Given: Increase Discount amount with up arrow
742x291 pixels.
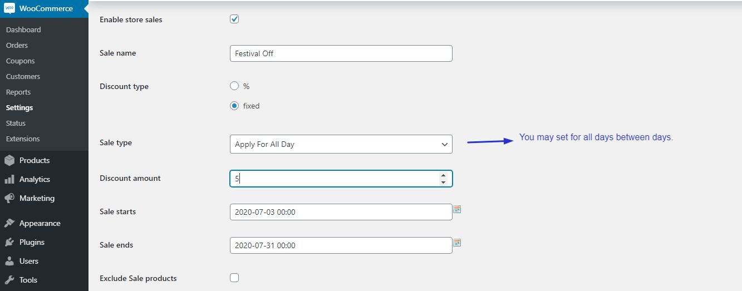Looking at the screenshot, I should 443,175.
